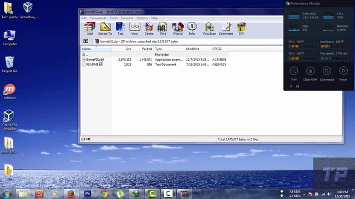Open Google Chrome from the taskbar
Screen dimensions: 355x199
point(104,194)
